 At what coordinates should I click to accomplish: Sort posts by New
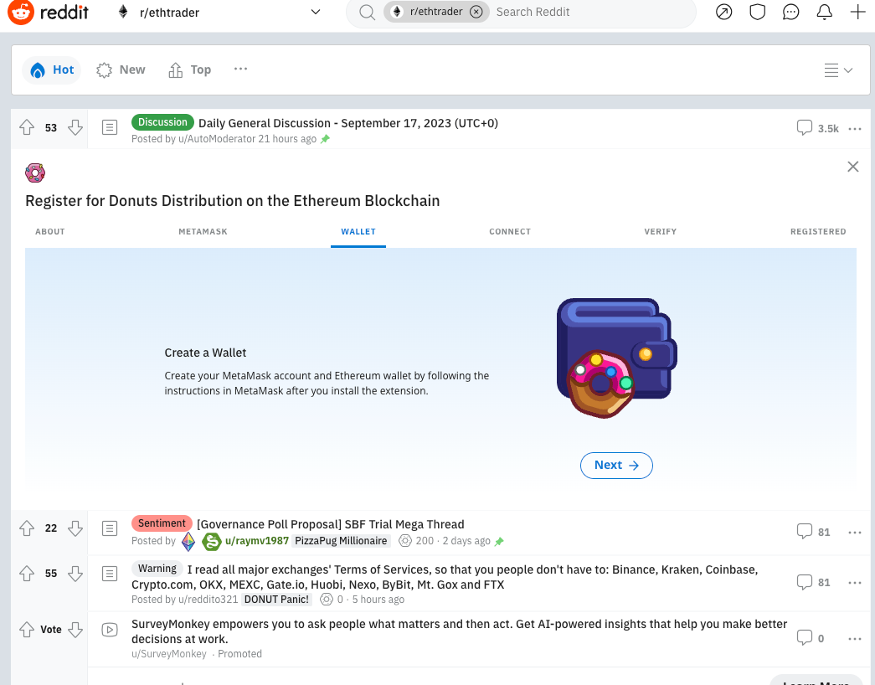tap(121, 70)
